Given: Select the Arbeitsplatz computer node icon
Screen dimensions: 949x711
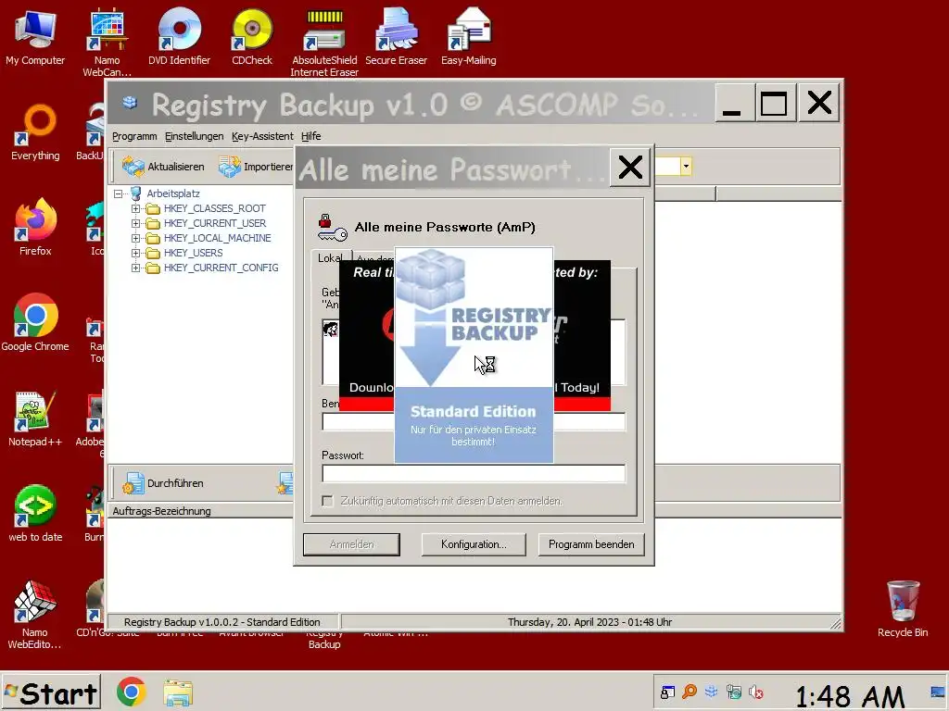Looking at the screenshot, I should pos(136,193).
